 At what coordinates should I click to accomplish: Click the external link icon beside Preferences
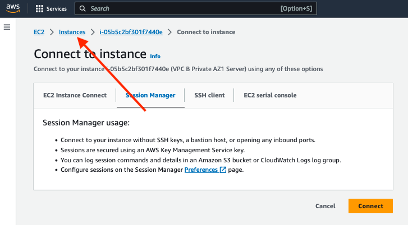coord(223,170)
